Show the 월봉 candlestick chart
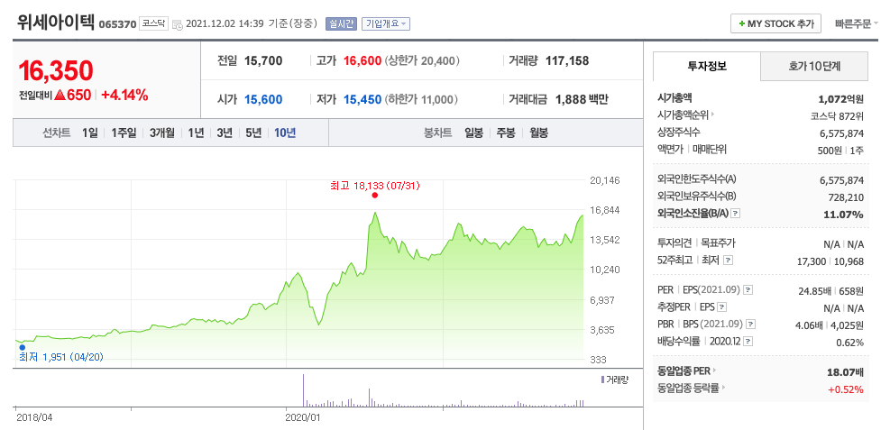The image size is (890, 430). (x=538, y=133)
